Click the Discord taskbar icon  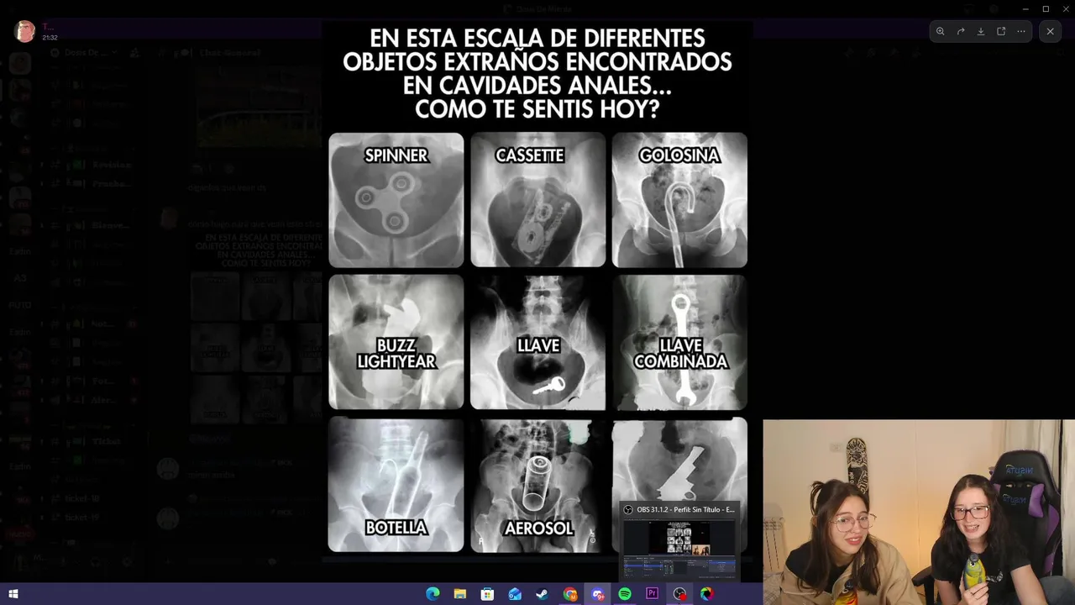(597, 594)
